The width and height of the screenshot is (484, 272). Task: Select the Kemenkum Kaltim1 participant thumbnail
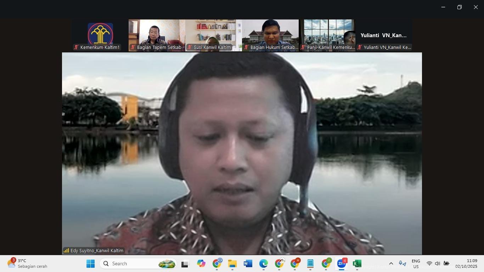pyautogui.click(x=100, y=35)
